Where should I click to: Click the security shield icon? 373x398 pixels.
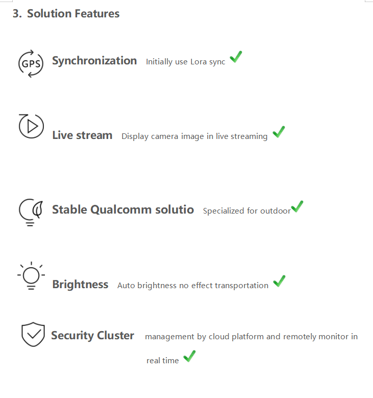tap(33, 335)
